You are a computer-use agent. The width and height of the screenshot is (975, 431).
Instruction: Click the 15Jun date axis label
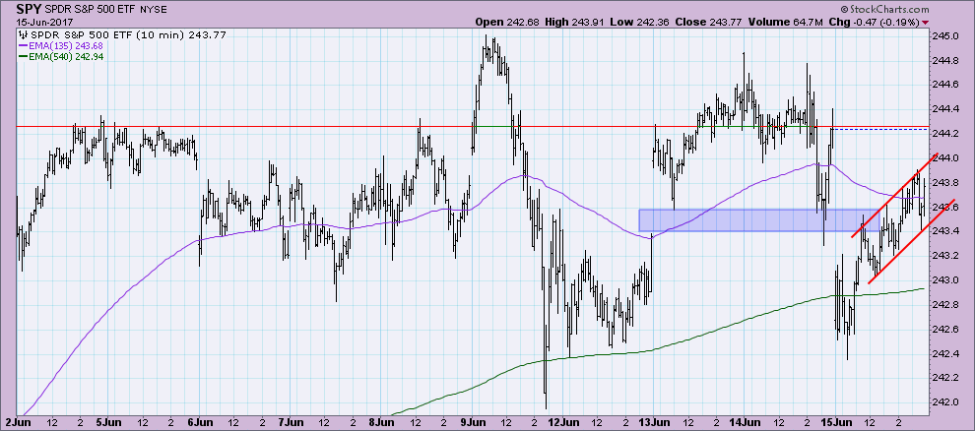[835, 420]
